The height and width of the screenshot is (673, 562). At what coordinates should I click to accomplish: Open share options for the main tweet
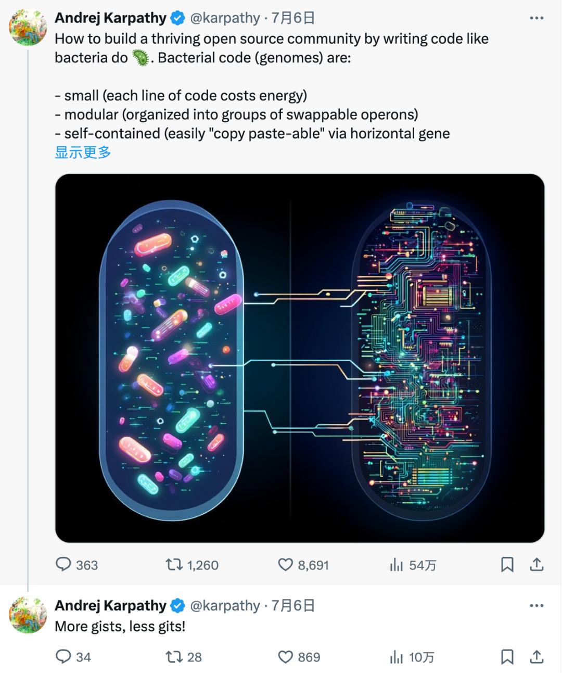pos(538,564)
